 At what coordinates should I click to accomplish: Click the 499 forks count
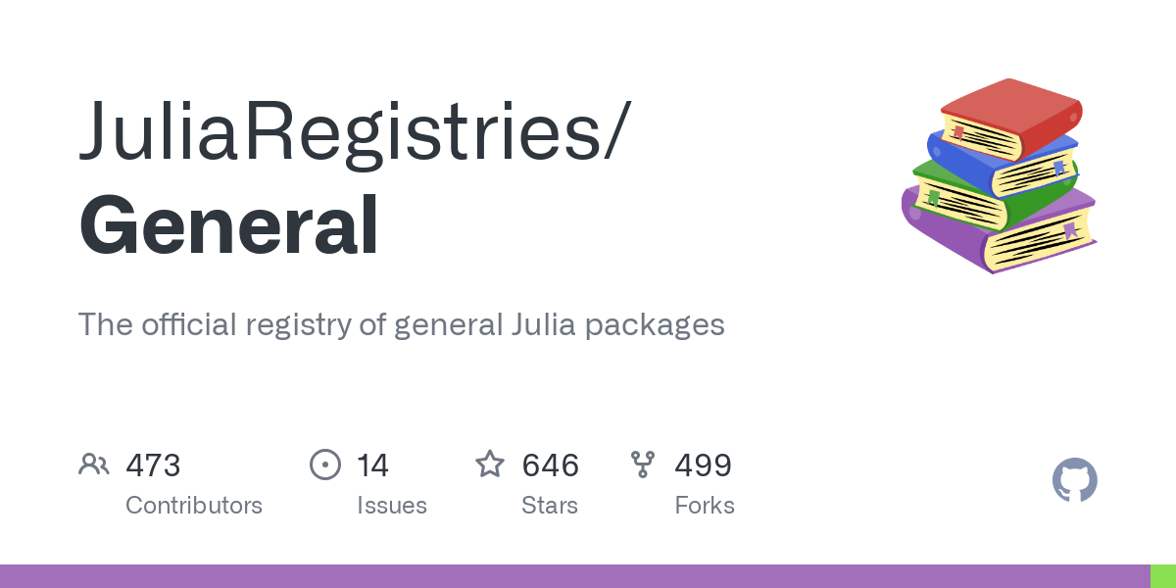point(703,465)
